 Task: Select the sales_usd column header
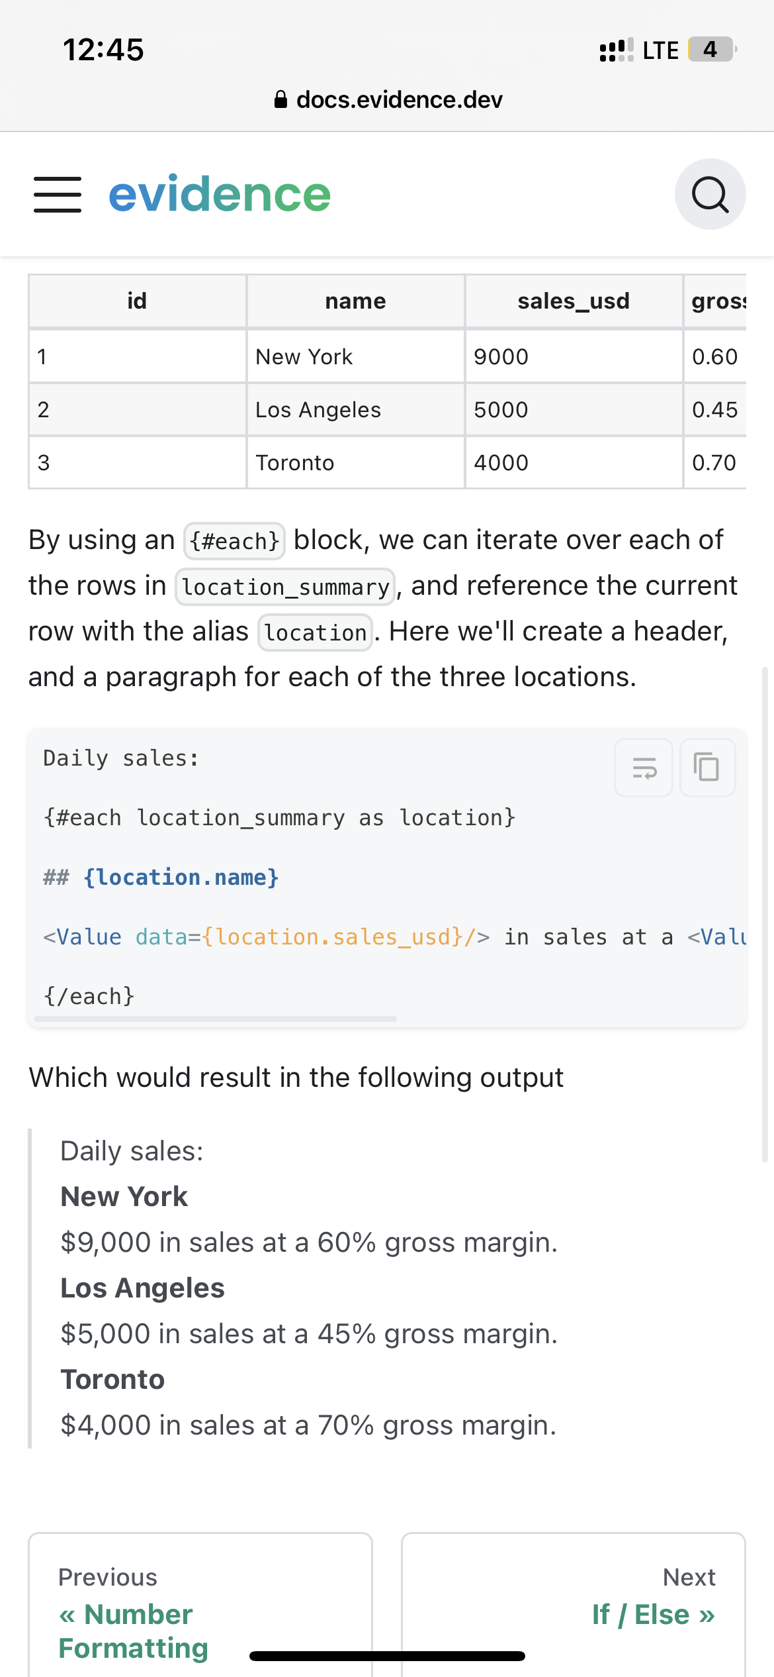pos(573,300)
